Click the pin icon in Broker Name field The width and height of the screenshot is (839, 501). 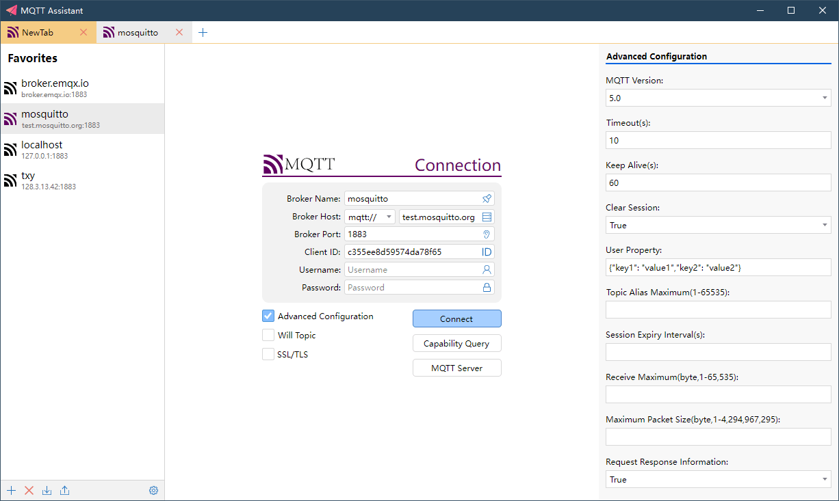click(487, 199)
